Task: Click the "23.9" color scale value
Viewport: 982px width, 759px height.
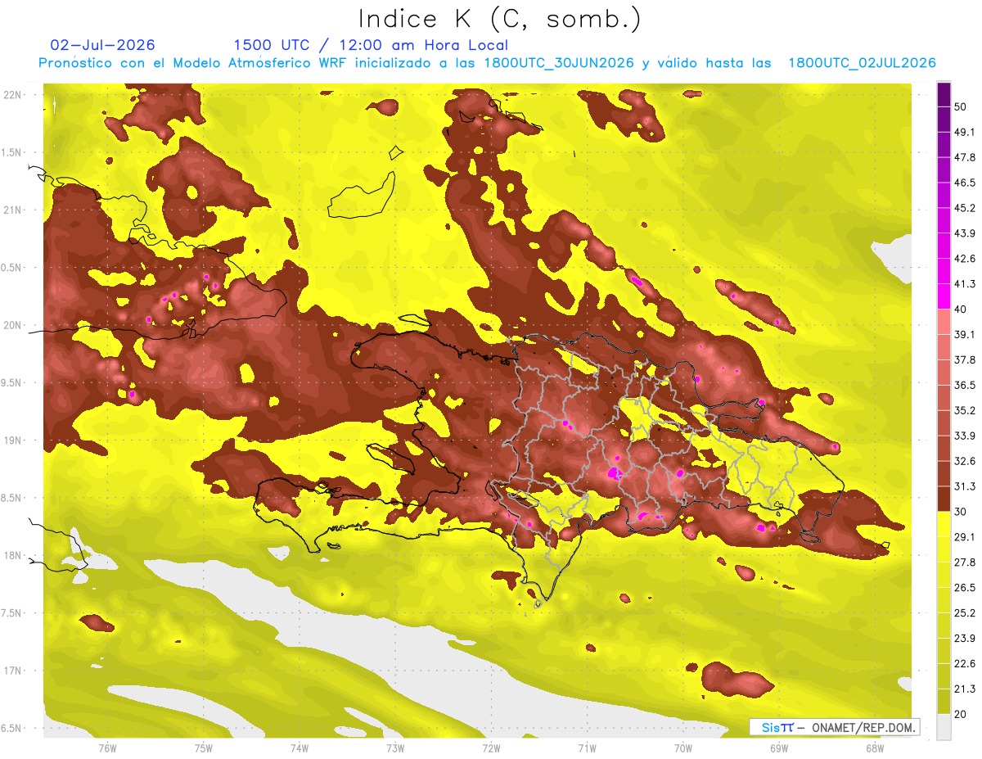Action: pos(965,638)
